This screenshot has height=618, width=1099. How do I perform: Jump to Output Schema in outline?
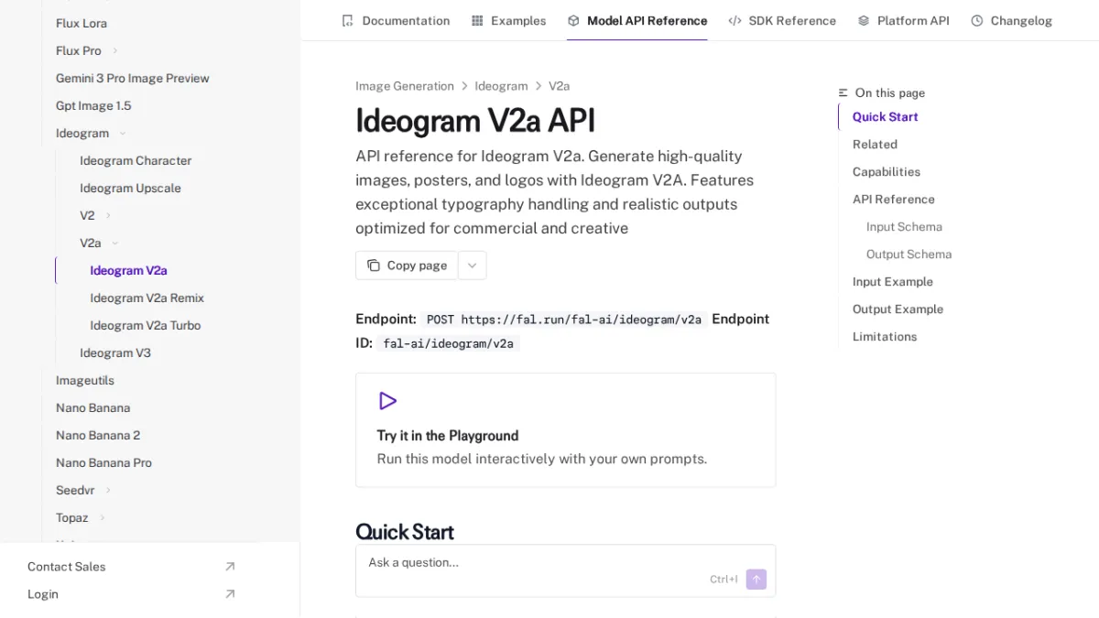coord(909,255)
